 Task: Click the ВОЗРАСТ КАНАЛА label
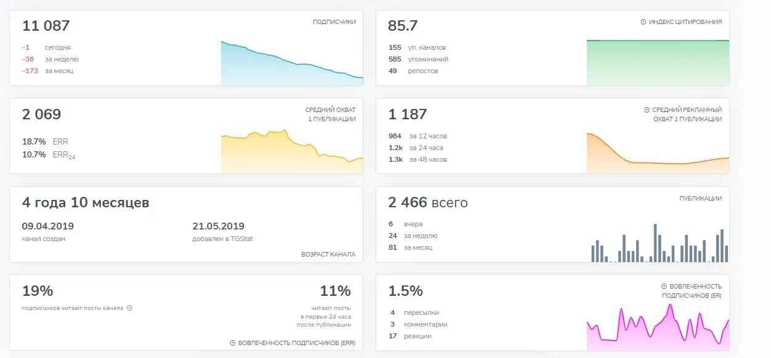click(x=328, y=255)
